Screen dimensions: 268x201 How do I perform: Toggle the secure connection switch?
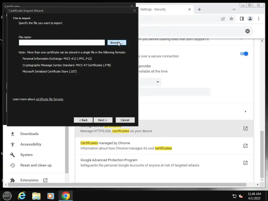click(x=244, y=54)
